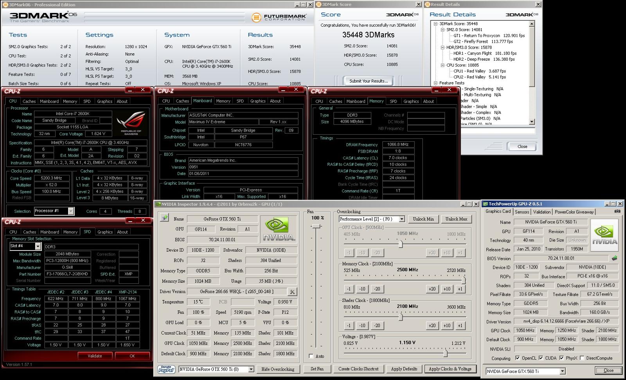This screenshot has width=626, height=380.
Task: Check DirectCompute in GPU-Z Computing row
Action: coord(582,358)
